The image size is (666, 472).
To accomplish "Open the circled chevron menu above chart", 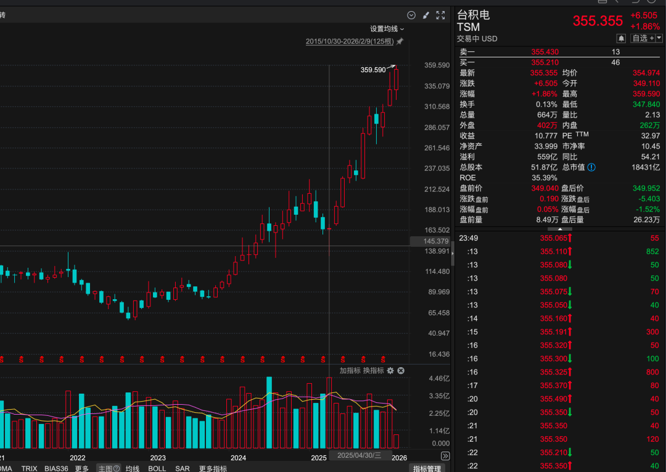I will tap(411, 15).
